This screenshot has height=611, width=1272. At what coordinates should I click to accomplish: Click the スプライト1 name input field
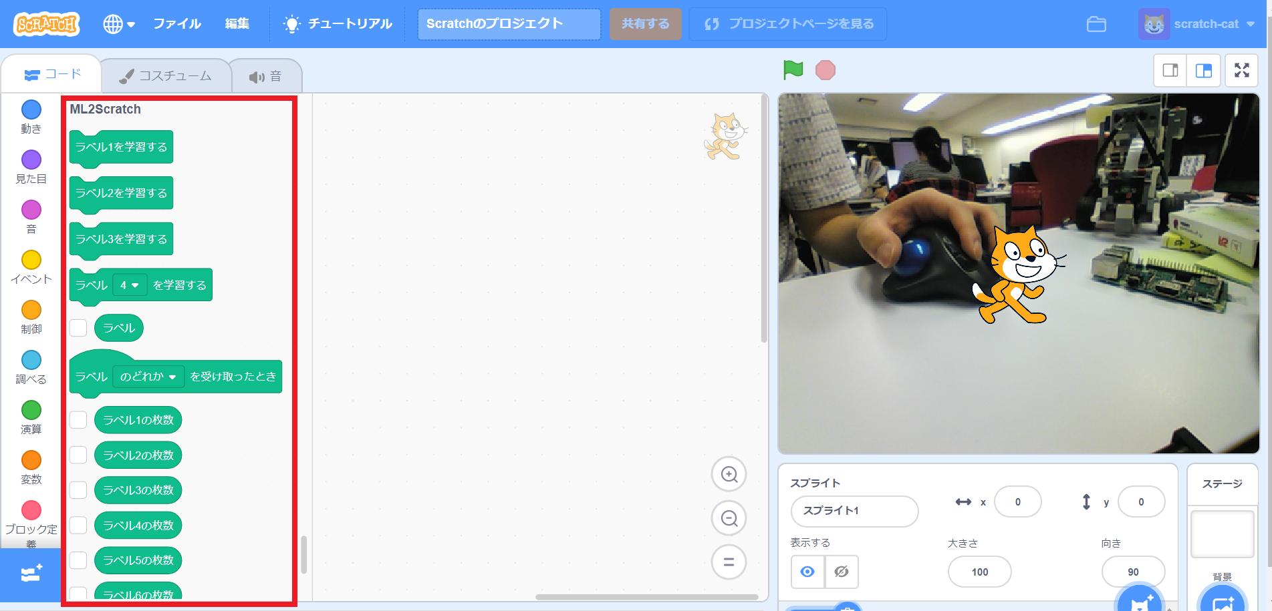click(x=854, y=511)
